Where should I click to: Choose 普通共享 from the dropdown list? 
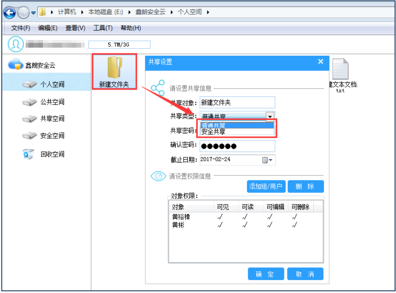pos(237,125)
